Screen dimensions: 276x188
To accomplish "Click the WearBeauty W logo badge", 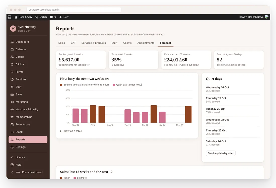I will [13, 28].
